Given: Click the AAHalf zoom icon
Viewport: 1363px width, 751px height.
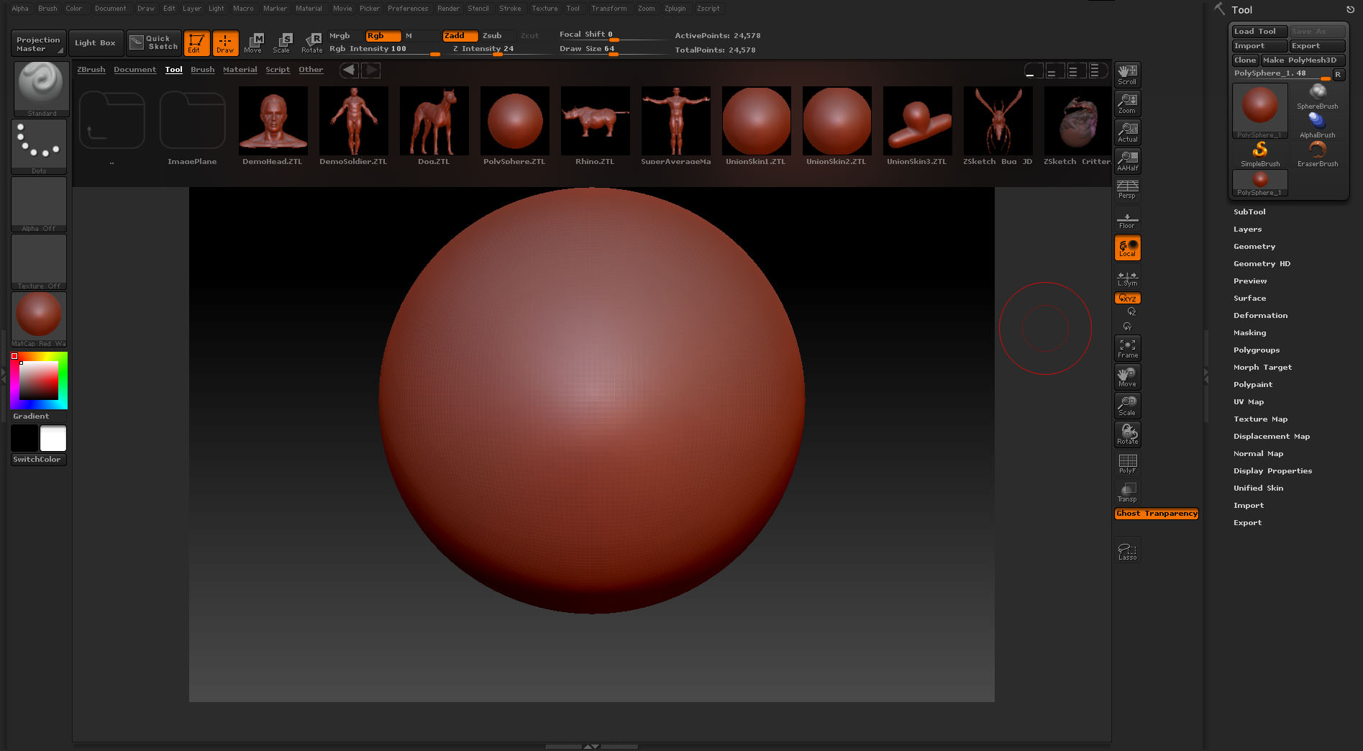Looking at the screenshot, I should click(x=1127, y=161).
